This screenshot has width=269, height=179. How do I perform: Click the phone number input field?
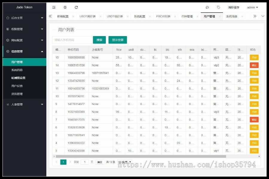(x=72, y=39)
